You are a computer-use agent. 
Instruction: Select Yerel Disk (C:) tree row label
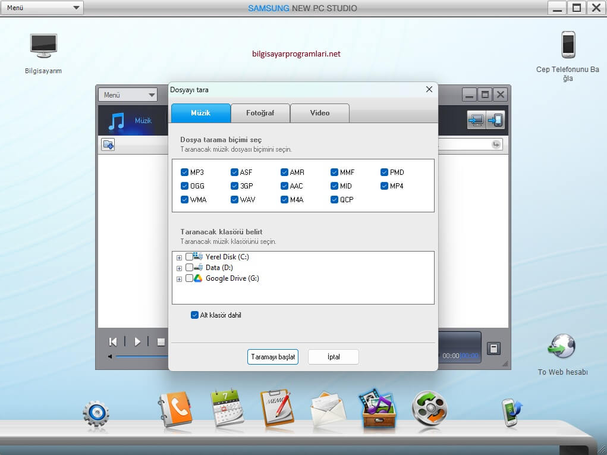[227, 257]
